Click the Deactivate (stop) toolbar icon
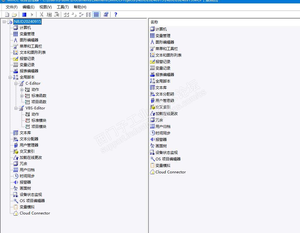The height and width of the screenshot is (233, 300). coord(24,15)
